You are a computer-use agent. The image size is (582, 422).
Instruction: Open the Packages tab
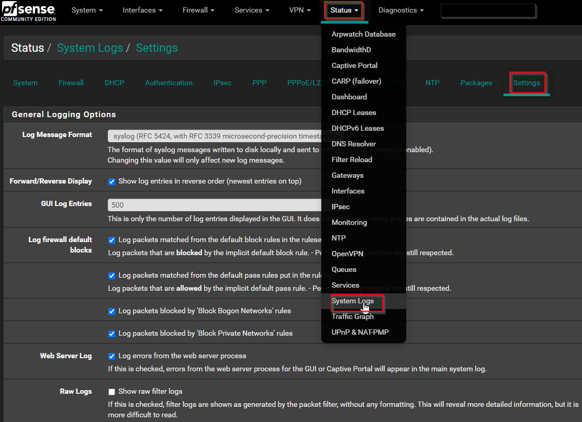(476, 83)
